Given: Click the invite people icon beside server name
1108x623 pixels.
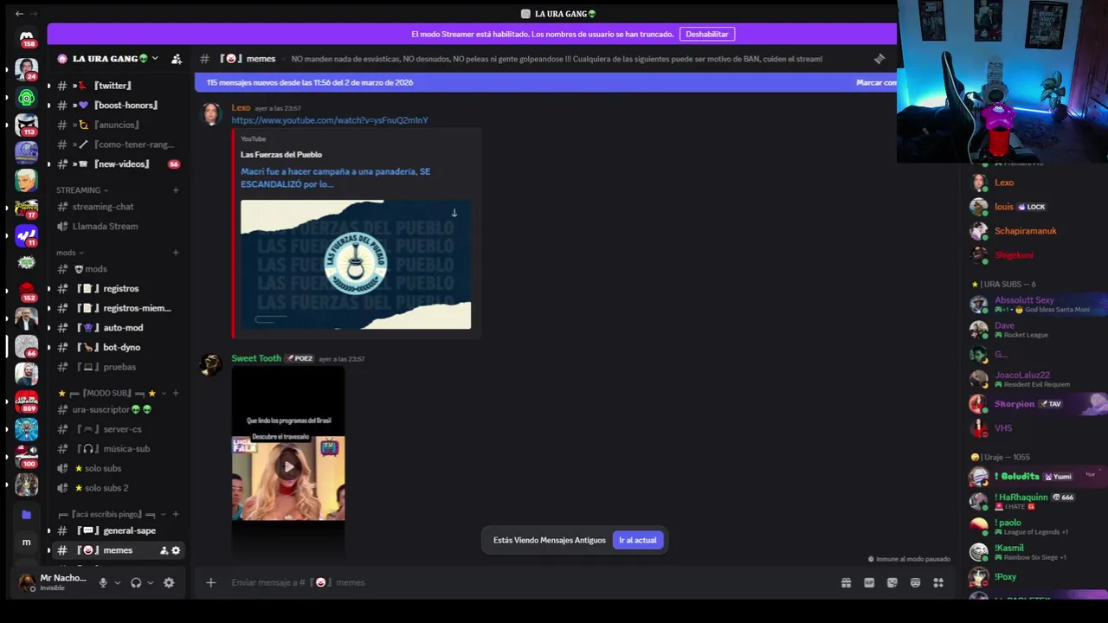Looking at the screenshot, I should click(x=177, y=59).
